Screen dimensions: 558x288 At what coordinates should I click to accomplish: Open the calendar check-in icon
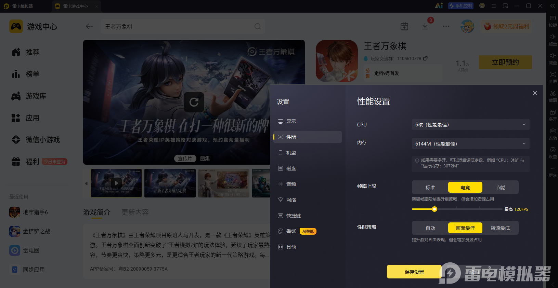404,26
